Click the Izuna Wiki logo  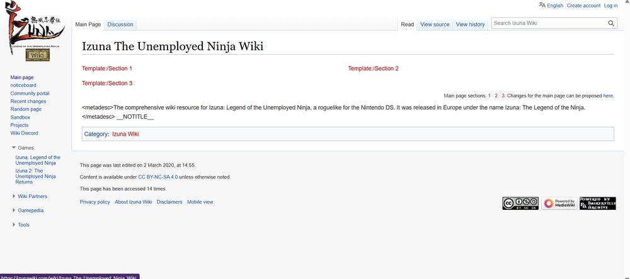[34, 31]
